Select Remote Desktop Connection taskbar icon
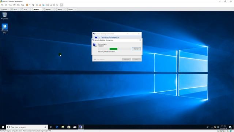The width and height of the screenshot is (234, 132). click(x=81, y=127)
